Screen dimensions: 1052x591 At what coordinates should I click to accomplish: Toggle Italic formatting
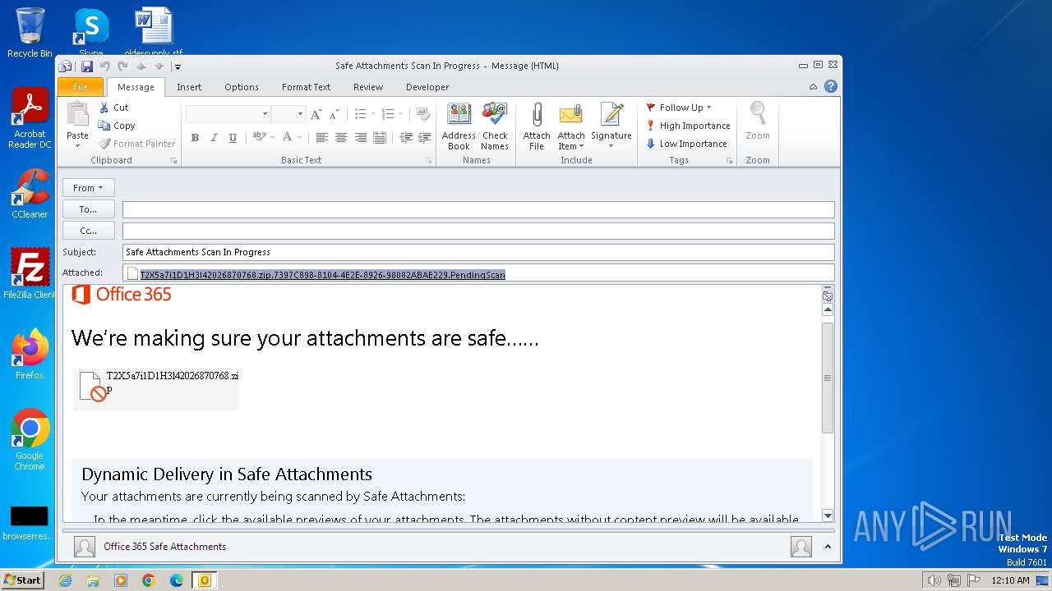[214, 138]
